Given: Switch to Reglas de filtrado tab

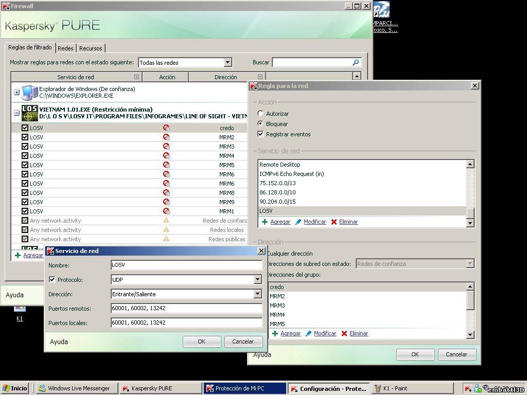Looking at the screenshot, I should click(30, 47).
